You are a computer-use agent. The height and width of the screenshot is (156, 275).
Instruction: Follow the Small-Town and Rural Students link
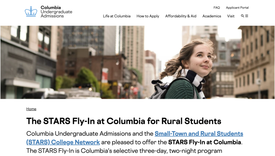click(x=199, y=134)
